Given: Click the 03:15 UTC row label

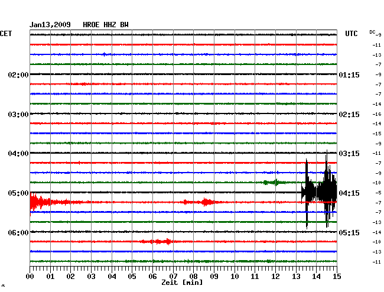Looking at the screenshot, I should click(x=349, y=154).
